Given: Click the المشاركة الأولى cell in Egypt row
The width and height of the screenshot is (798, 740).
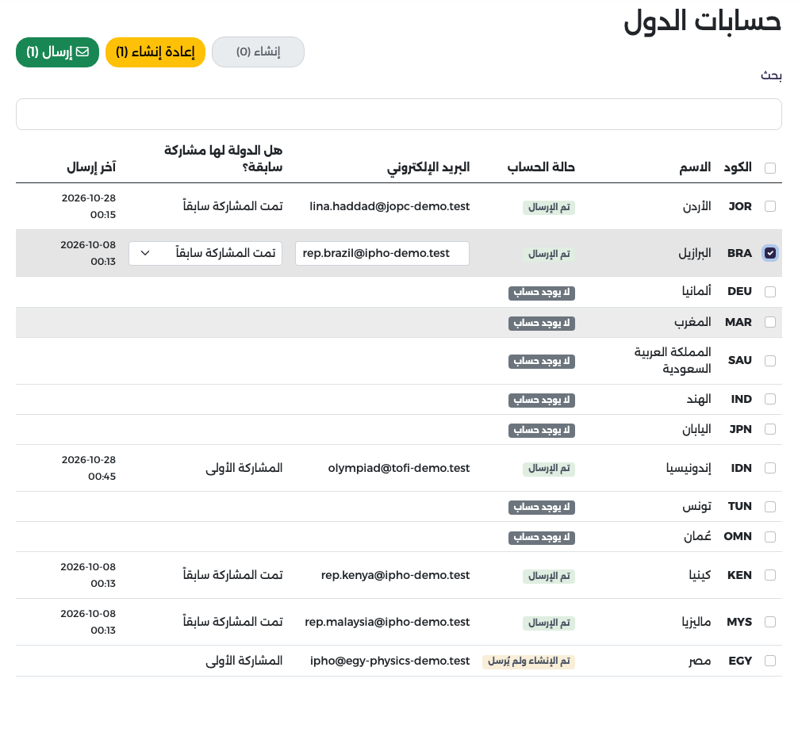Looking at the screenshot, I should (x=244, y=661).
